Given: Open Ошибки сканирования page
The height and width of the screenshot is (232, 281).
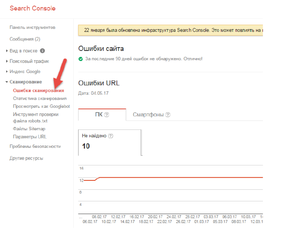Looking at the screenshot, I should pos(38,91).
